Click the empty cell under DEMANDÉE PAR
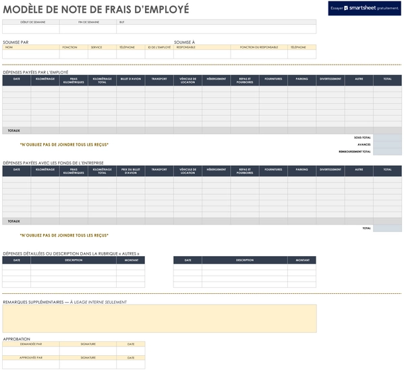This screenshot has height=370, width=404. [x=31, y=351]
